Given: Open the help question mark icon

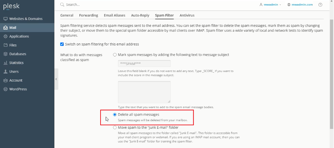Looking at the screenshot, I should [x=320, y=4].
